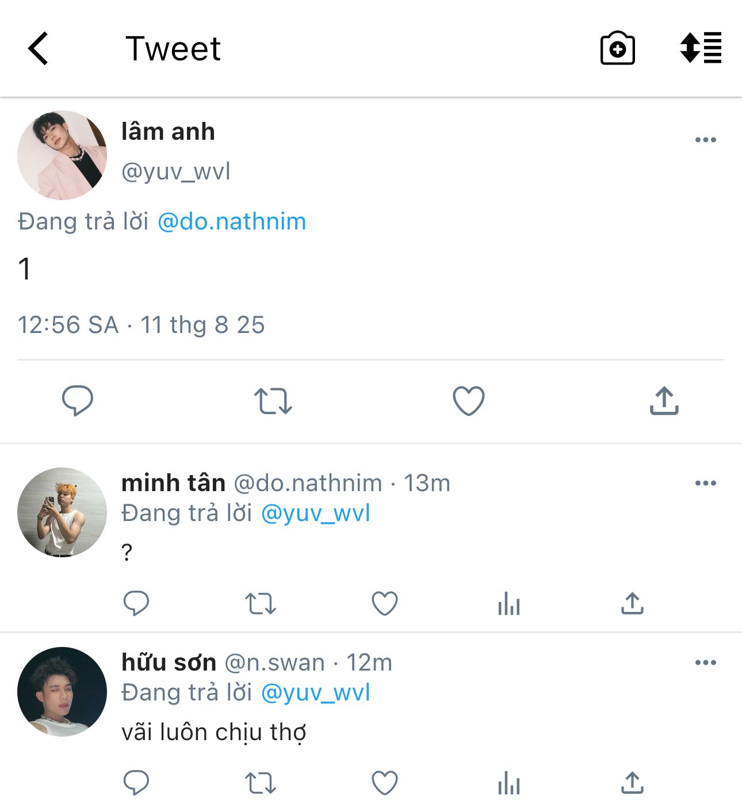View minh tân's profile picture
The height and width of the screenshot is (808, 742).
tap(62, 512)
